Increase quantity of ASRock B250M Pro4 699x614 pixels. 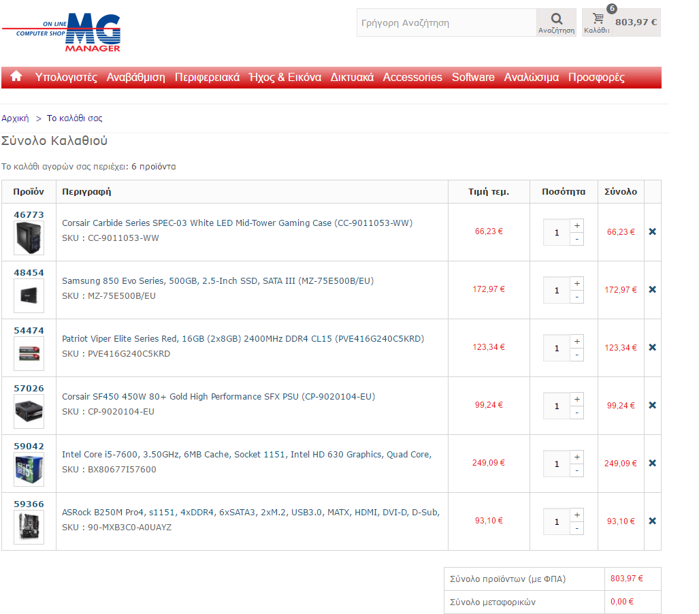577,515
